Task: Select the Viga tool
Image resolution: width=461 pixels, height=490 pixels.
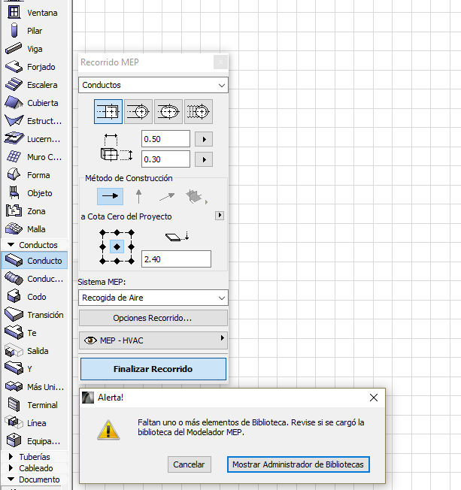Action: click(x=35, y=49)
